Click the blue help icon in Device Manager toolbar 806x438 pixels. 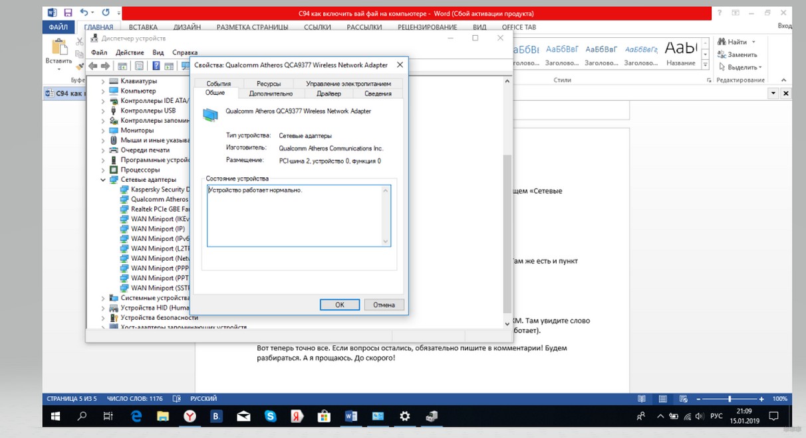coord(156,66)
